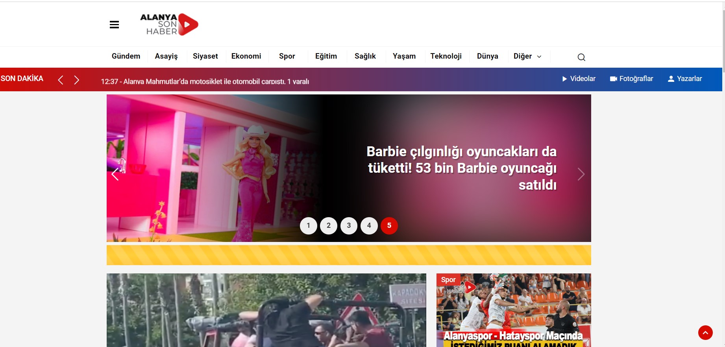725x347 pixels.
Task: Show next breaking news headline arrow
Action: pyautogui.click(x=77, y=80)
